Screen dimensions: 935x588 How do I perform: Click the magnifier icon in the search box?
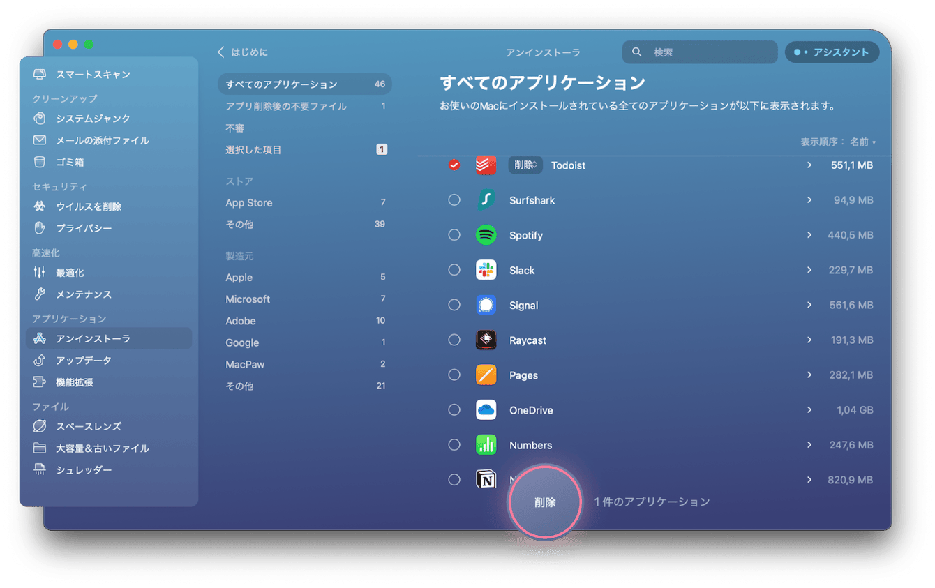[x=636, y=52]
